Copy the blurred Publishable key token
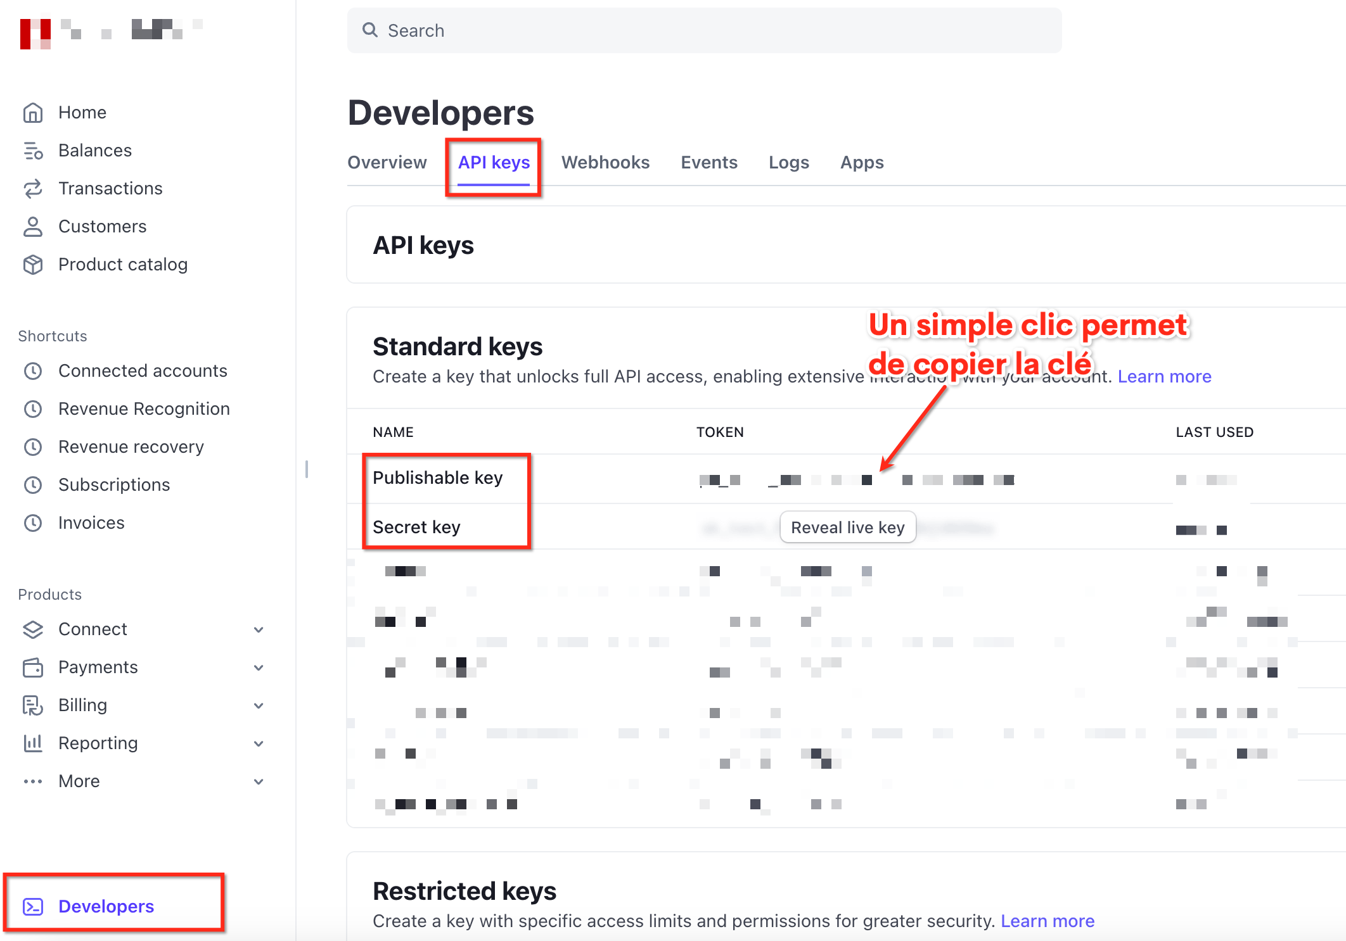The height and width of the screenshot is (941, 1346). coord(856,480)
